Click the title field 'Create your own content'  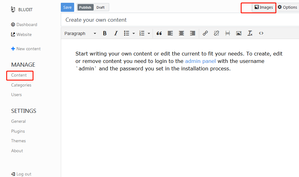click(x=180, y=20)
